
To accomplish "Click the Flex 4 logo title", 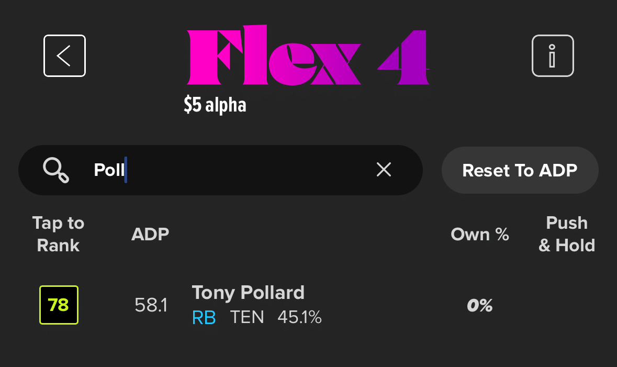I will pyautogui.click(x=308, y=55).
